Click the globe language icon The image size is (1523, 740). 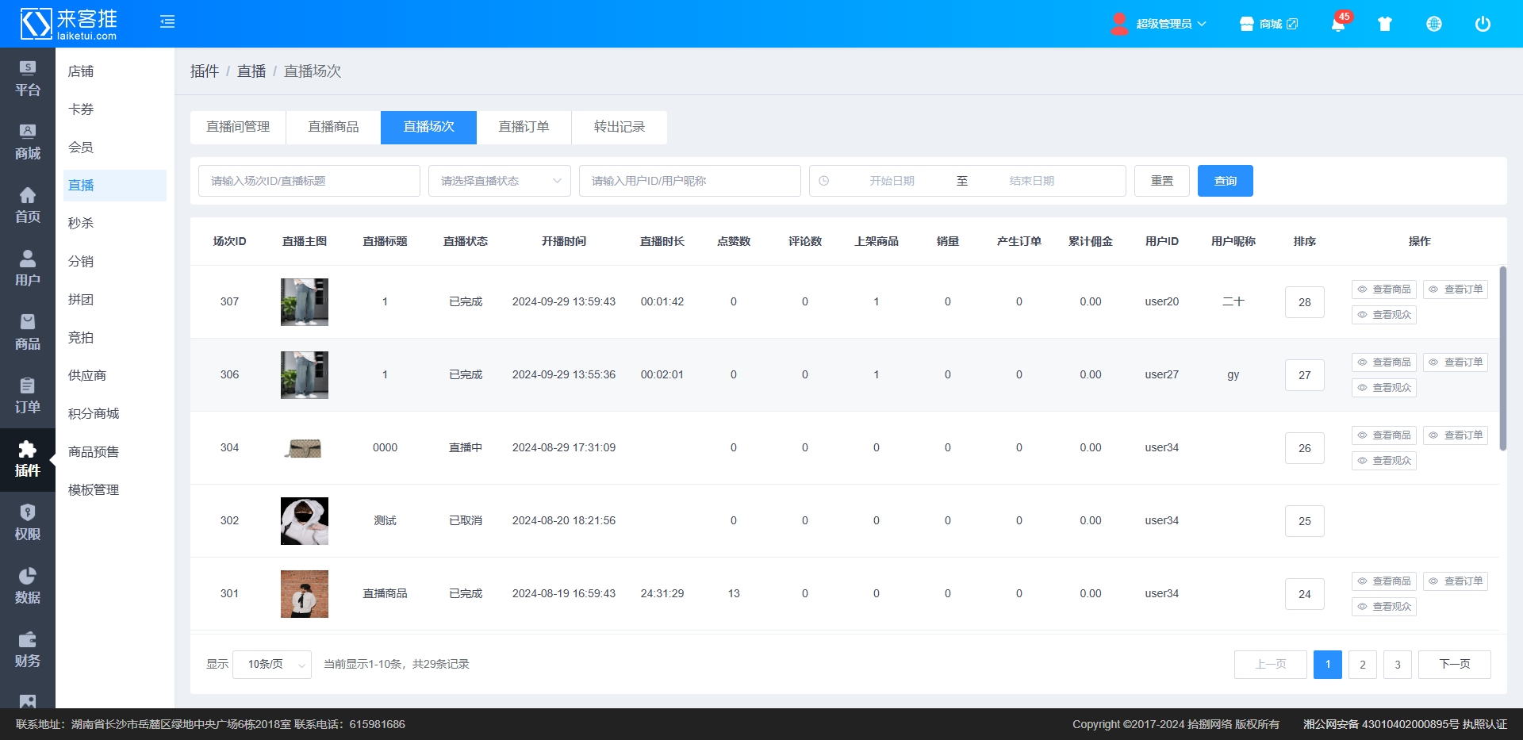(x=1434, y=24)
